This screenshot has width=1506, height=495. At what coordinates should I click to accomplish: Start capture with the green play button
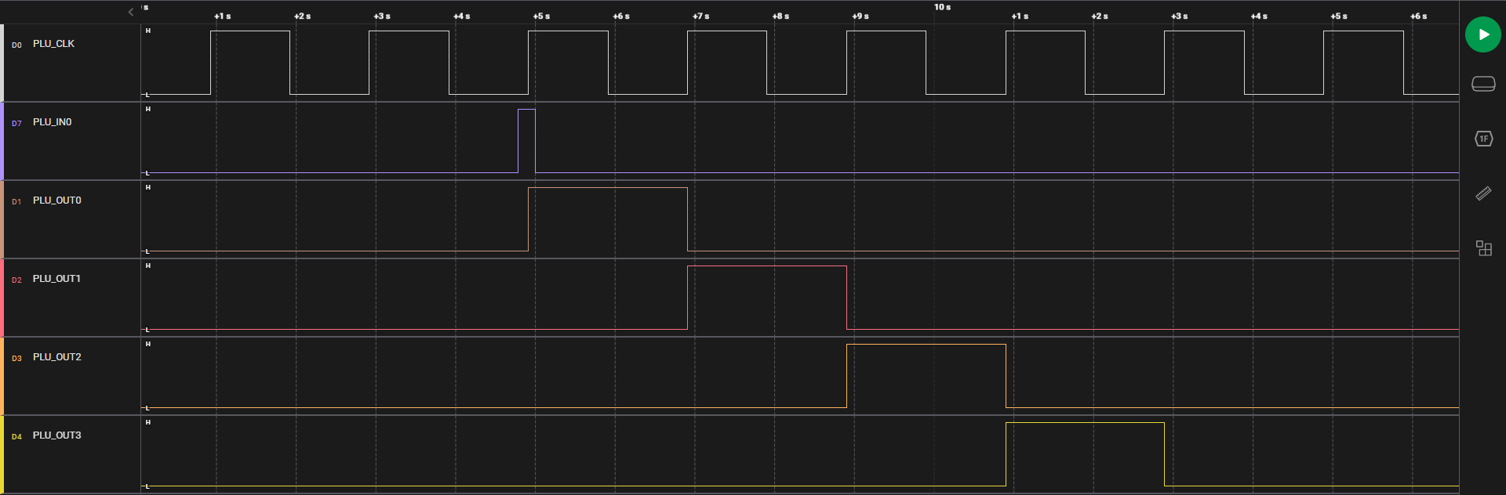point(1482,34)
